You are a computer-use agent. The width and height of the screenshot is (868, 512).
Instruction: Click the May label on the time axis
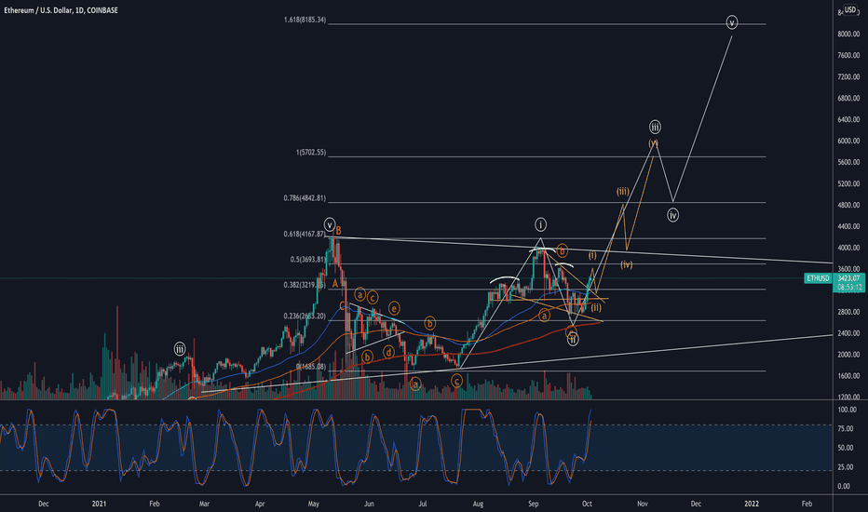tap(314, 504)
